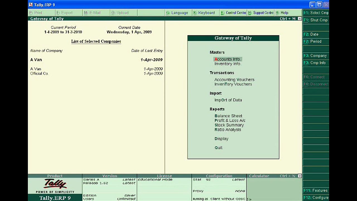Click the F2: Period button

pyautogui.click(x=316, y=41)
